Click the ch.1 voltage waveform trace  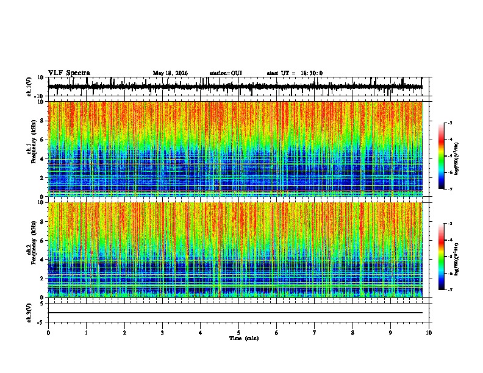tap(235, 87)
